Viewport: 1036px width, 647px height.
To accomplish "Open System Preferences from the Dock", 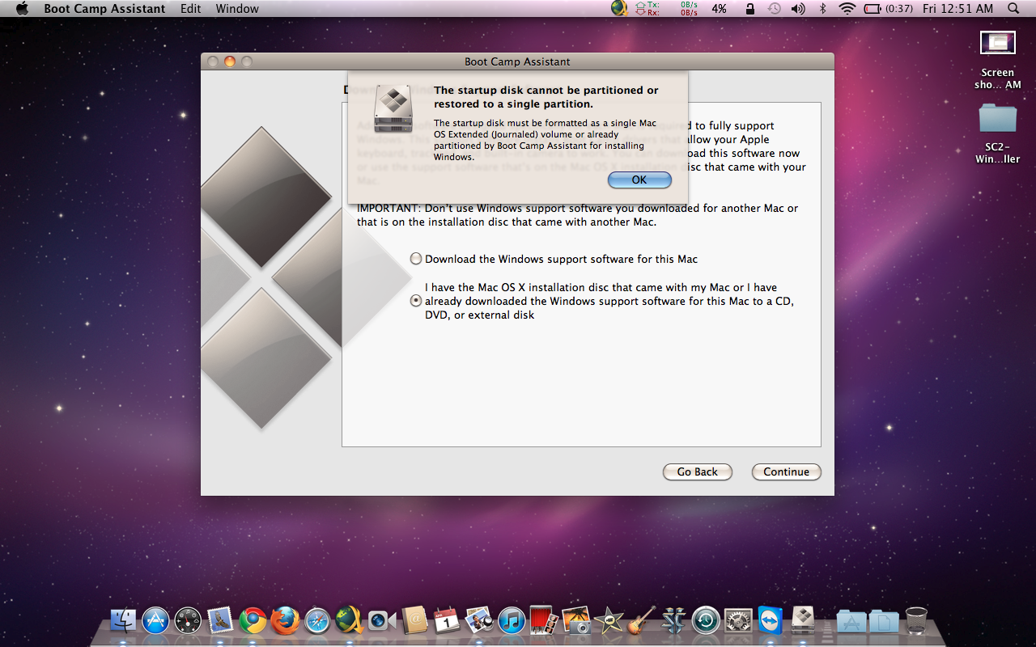I will pos(738,620).
